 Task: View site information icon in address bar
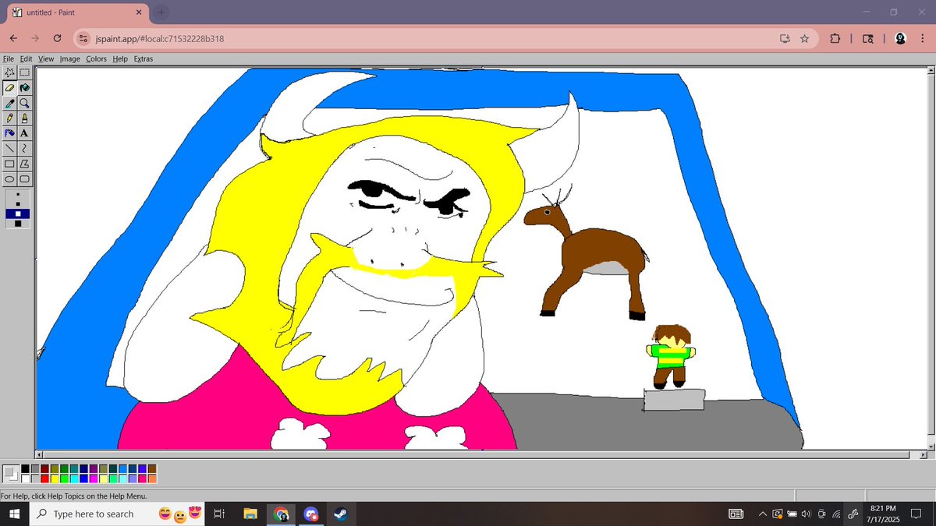(x=84, y=38)
